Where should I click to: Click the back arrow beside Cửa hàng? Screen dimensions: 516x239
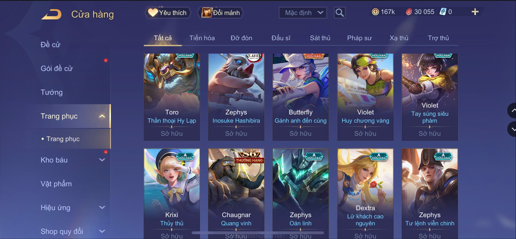51,14
